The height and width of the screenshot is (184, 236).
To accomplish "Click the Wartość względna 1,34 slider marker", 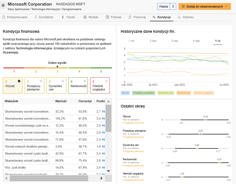I will coord(182,177).
